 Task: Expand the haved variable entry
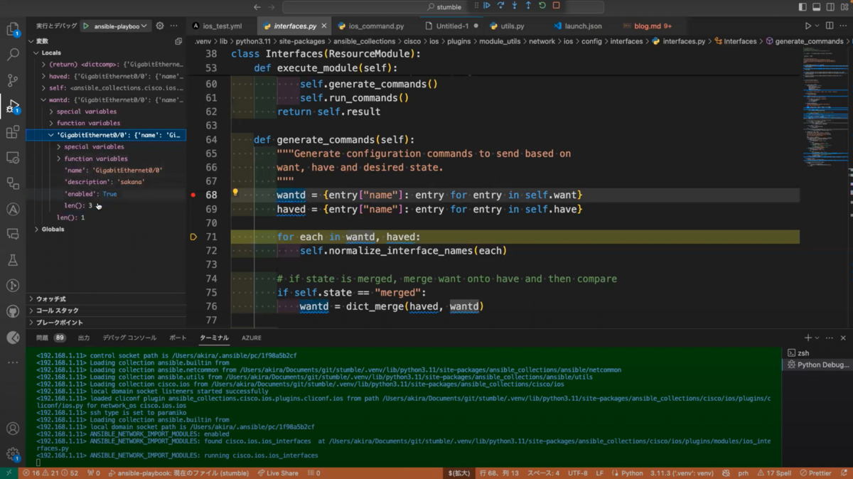(x=43, y=76)
